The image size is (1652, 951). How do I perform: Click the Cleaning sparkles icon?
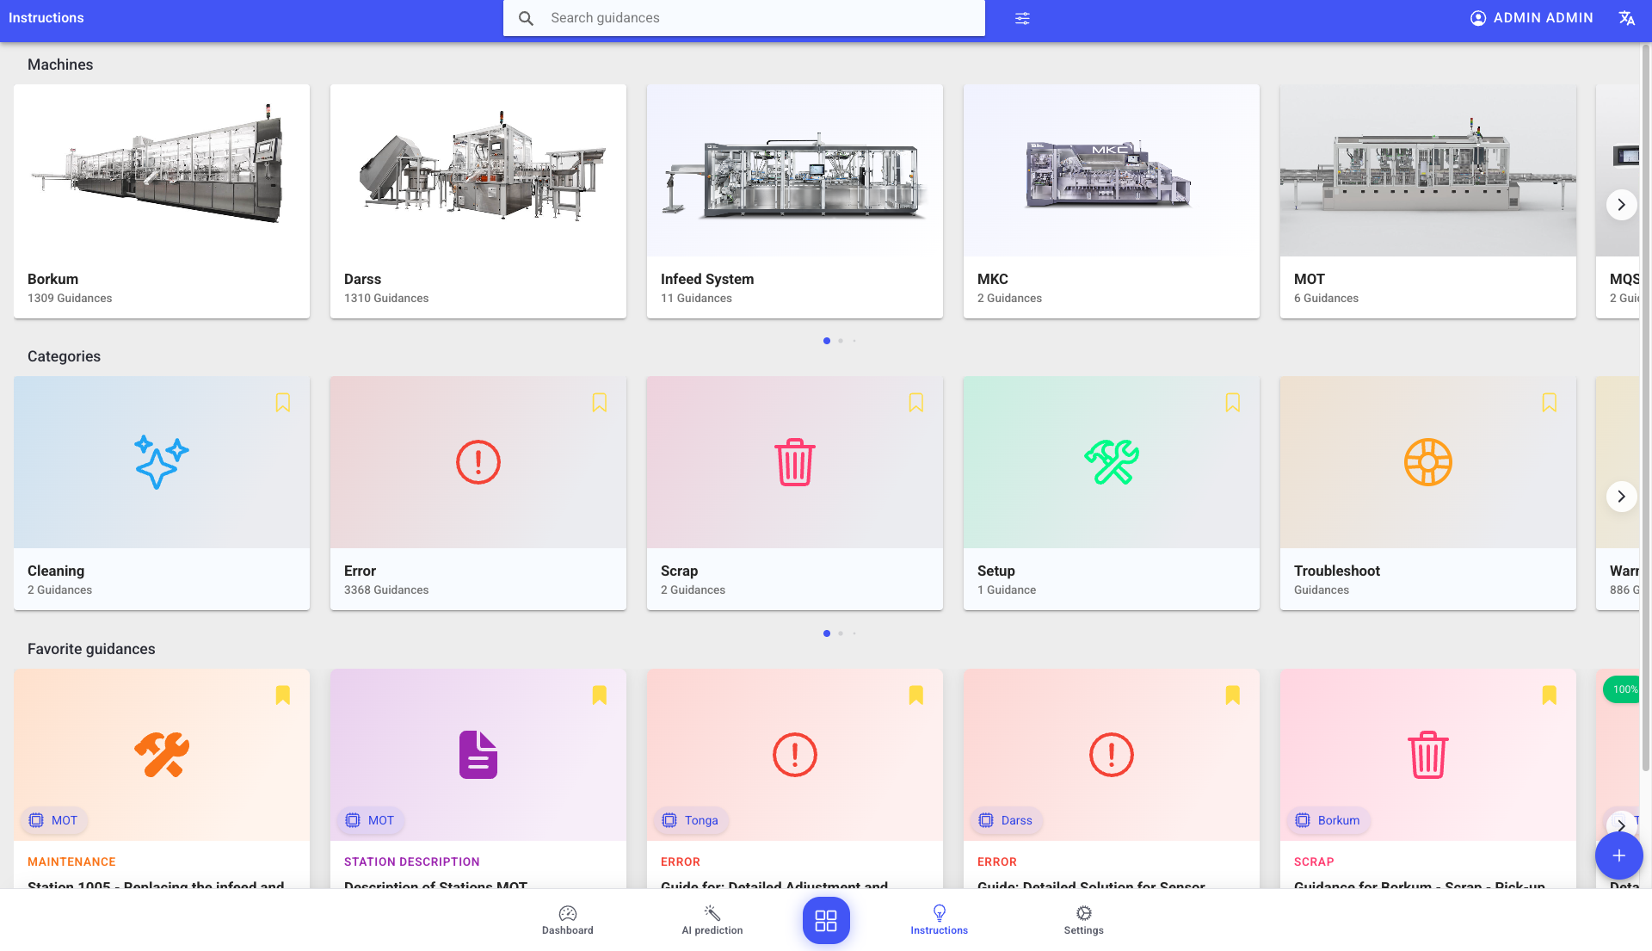point(161,462)
